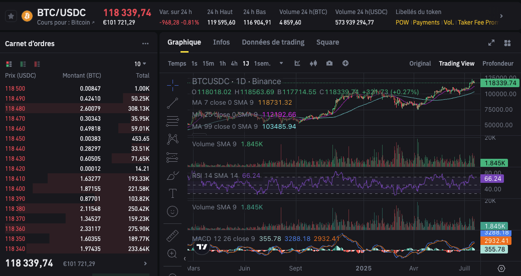Image resolution: width=521 pixels, height=276 pixels.
Task: Open the order book precision dropdown '10'
Action: pyautogui.click(x=140, y=64)
